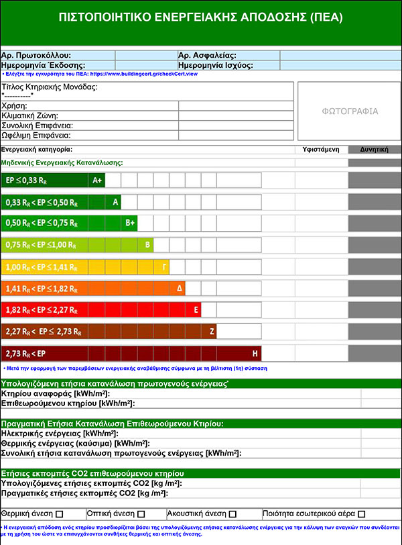
Task: Tick the Ποιότητα εσωτερικού αέρα checkbox
Action: click(362, 513)
